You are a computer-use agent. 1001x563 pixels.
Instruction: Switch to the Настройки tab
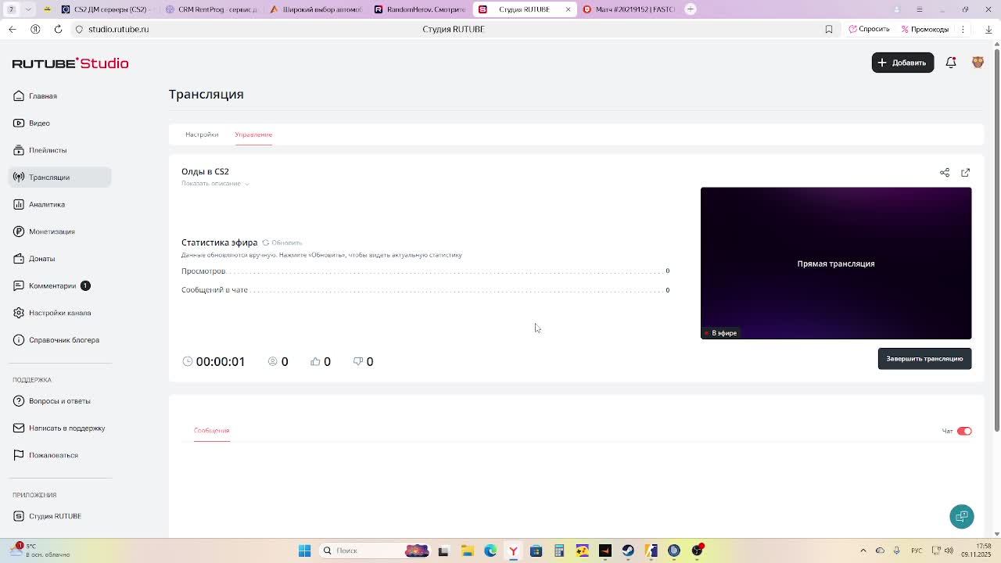(202, 134)
